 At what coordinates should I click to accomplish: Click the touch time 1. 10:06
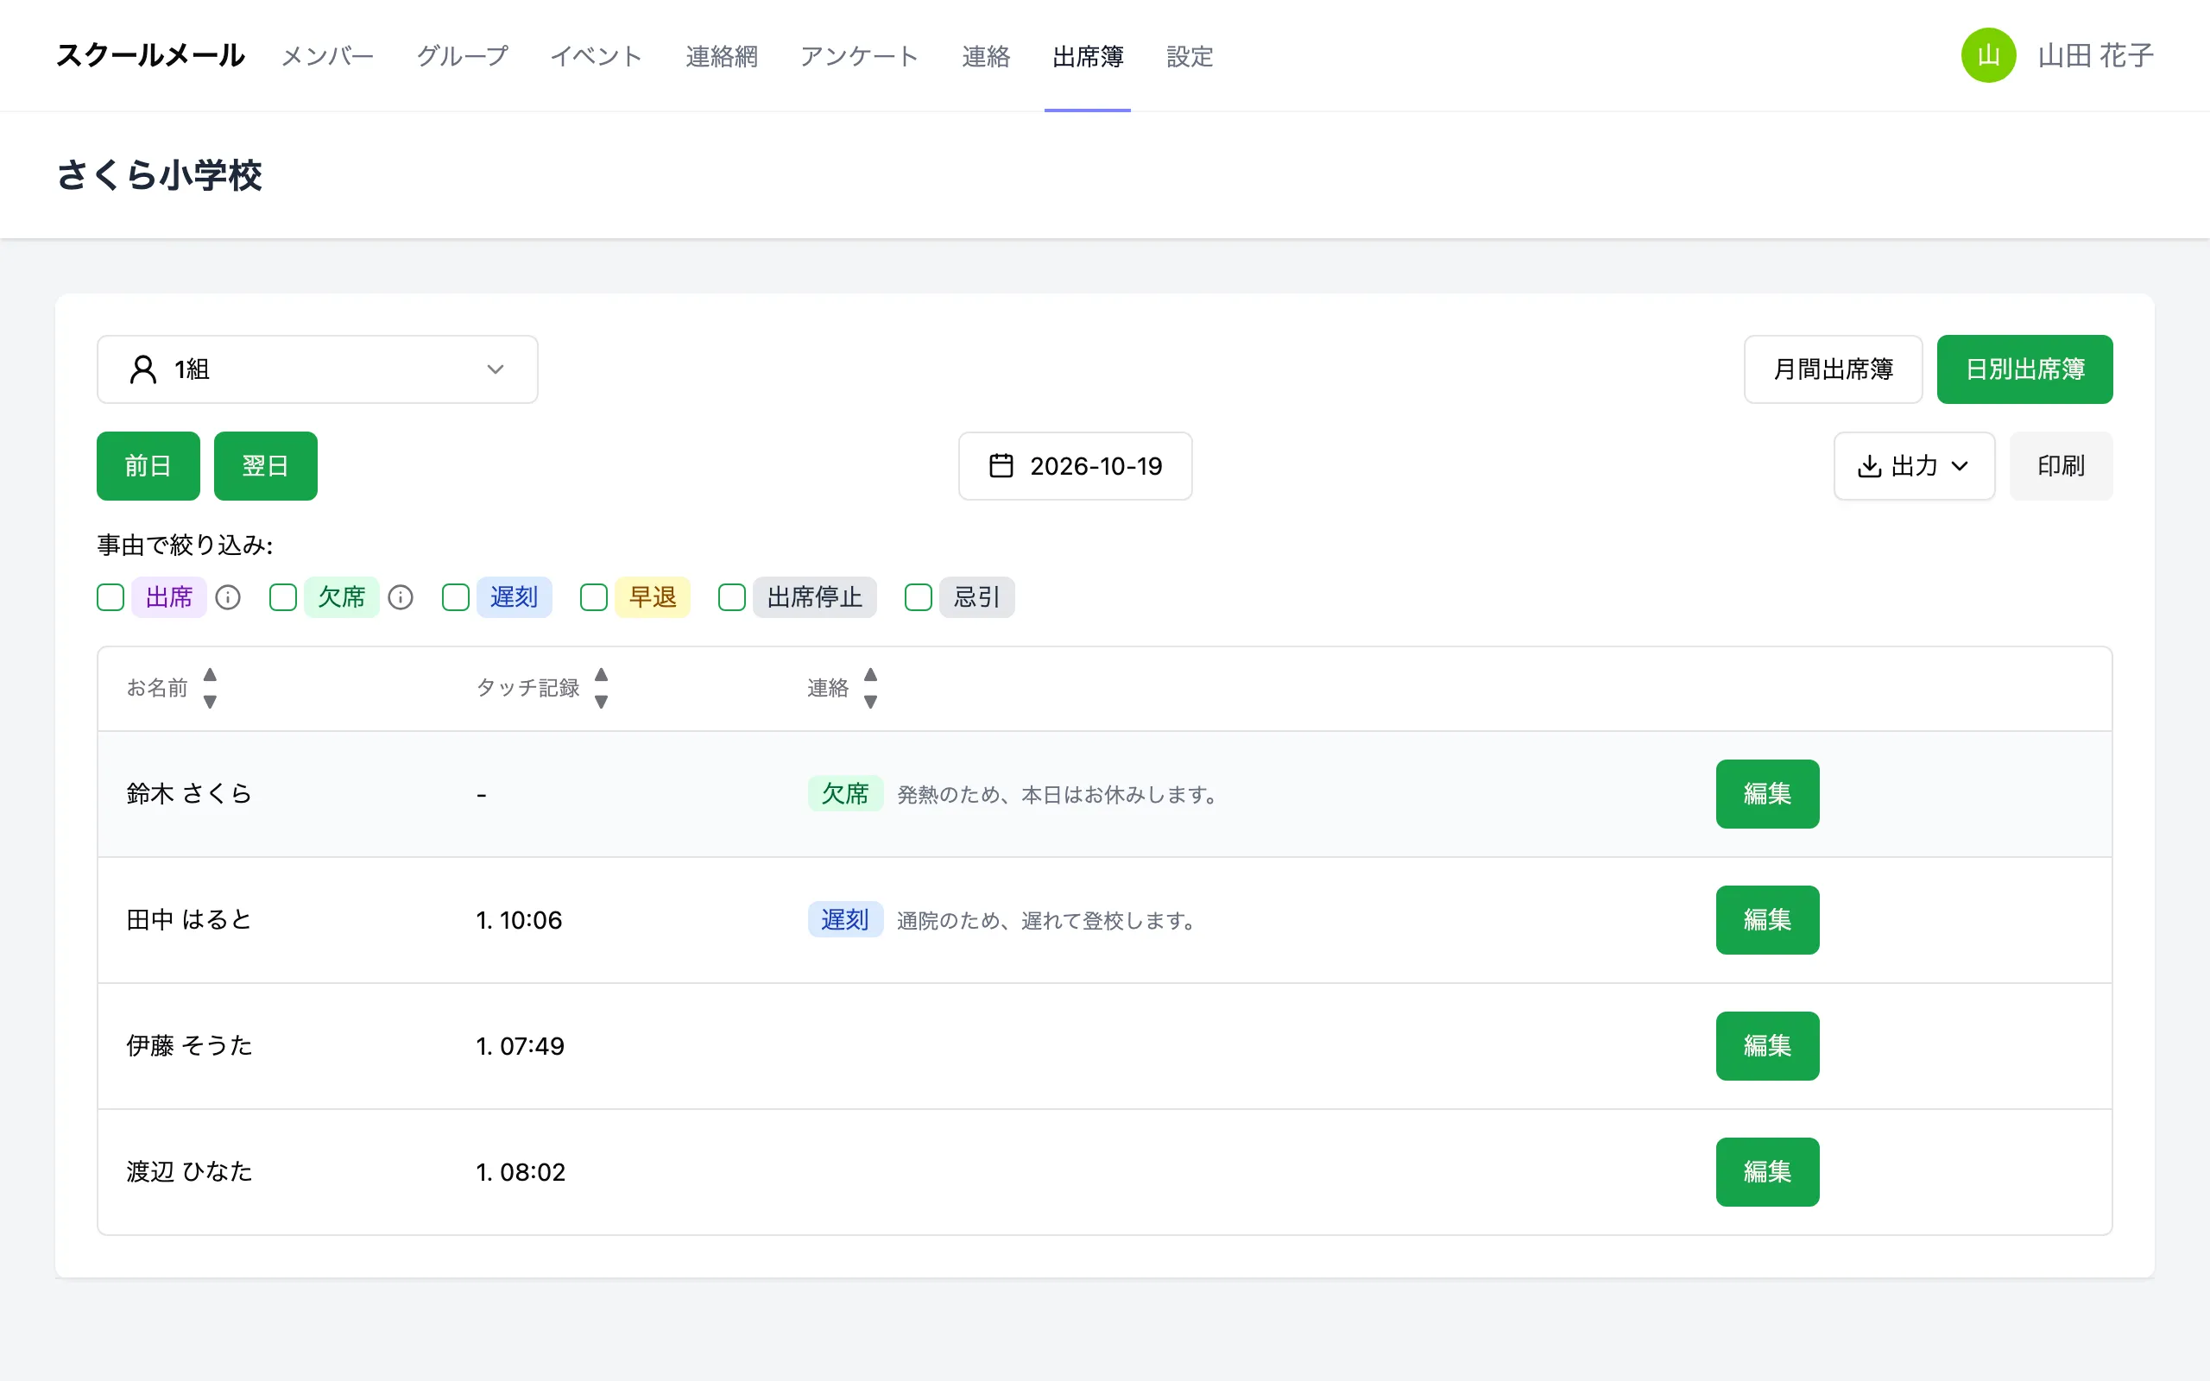[519, 920]
